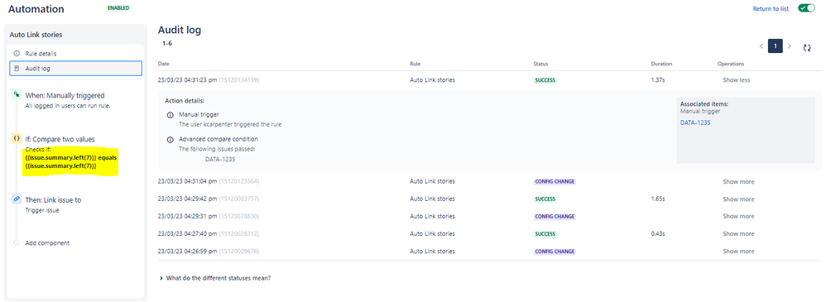Click the Rule details info icon
This screenshot has height=302, width=826.
pos(17,53)
